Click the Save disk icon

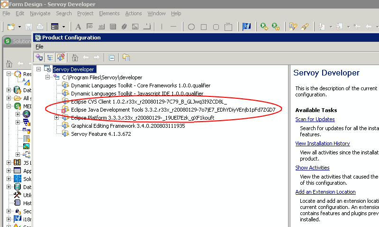click(x=28, y=27)
